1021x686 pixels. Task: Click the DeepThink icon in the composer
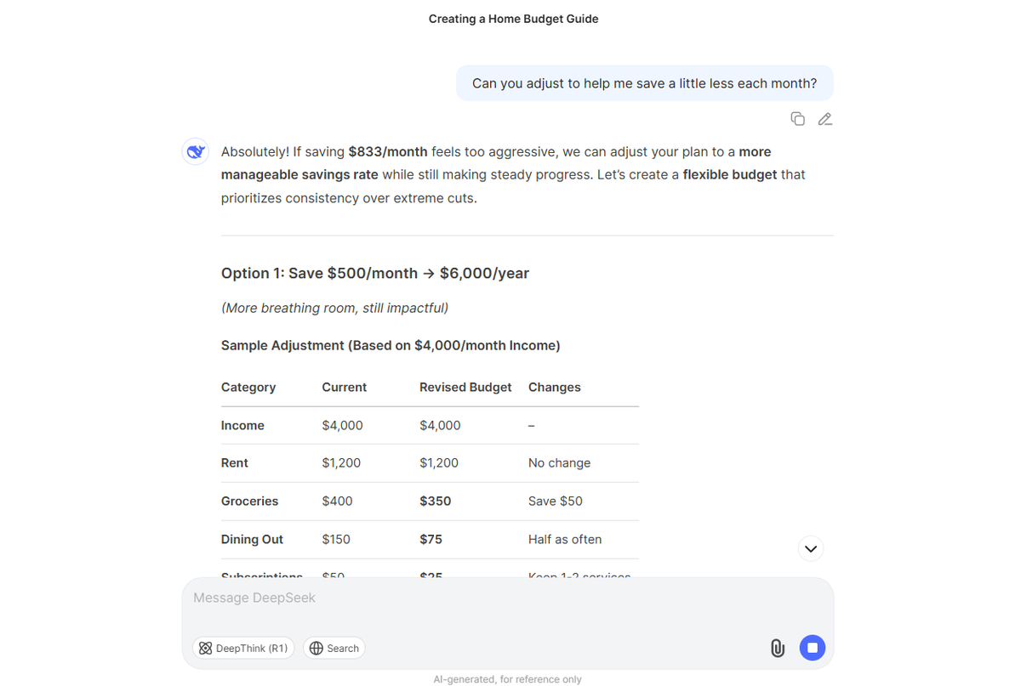(x=206, y=648)
